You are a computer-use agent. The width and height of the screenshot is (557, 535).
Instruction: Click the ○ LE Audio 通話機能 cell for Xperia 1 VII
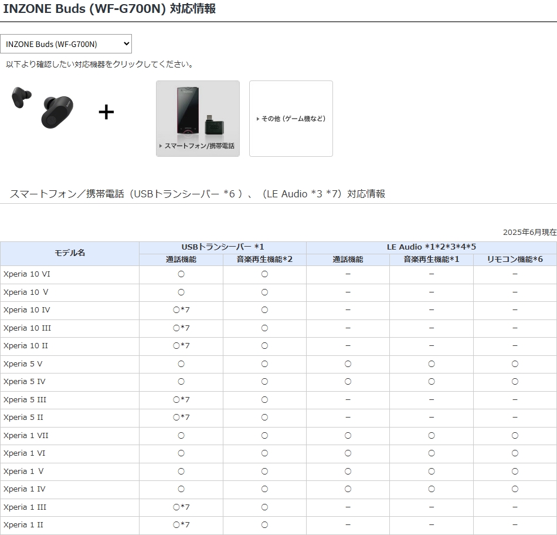click(x=348, y=436)
